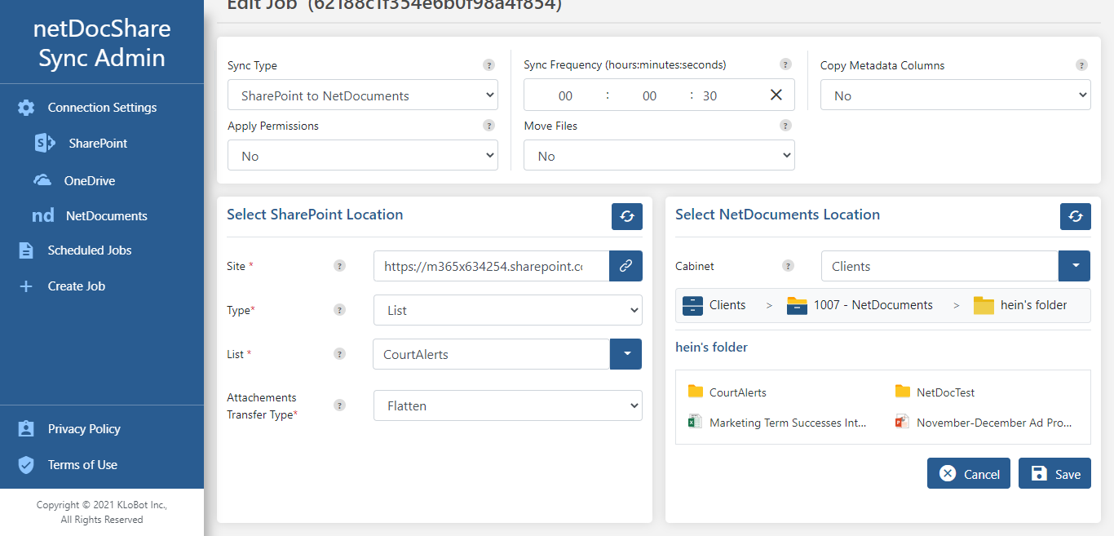1114x536 pixels.
Task: Click the seconds field showing 30
Action: [x=710, y=95]
